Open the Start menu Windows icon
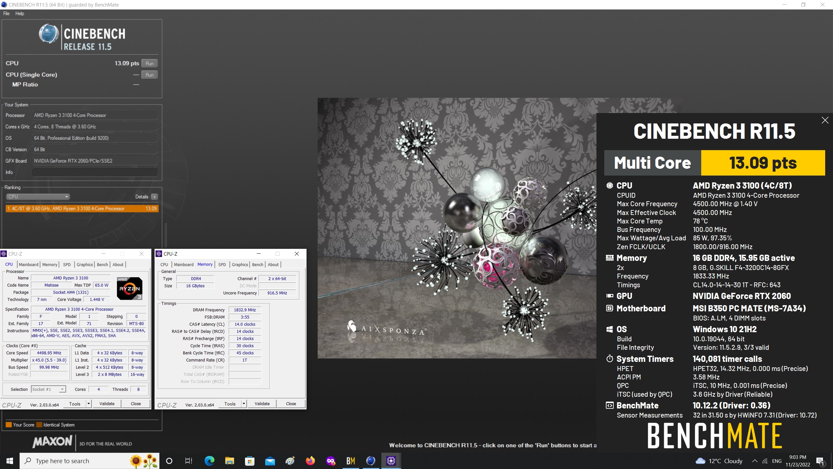Screen dimensions: 833x469 tap(10, 461)
